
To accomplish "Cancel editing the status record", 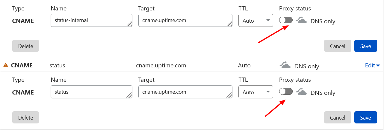I will pyautogui.click(x=338, y=117).
